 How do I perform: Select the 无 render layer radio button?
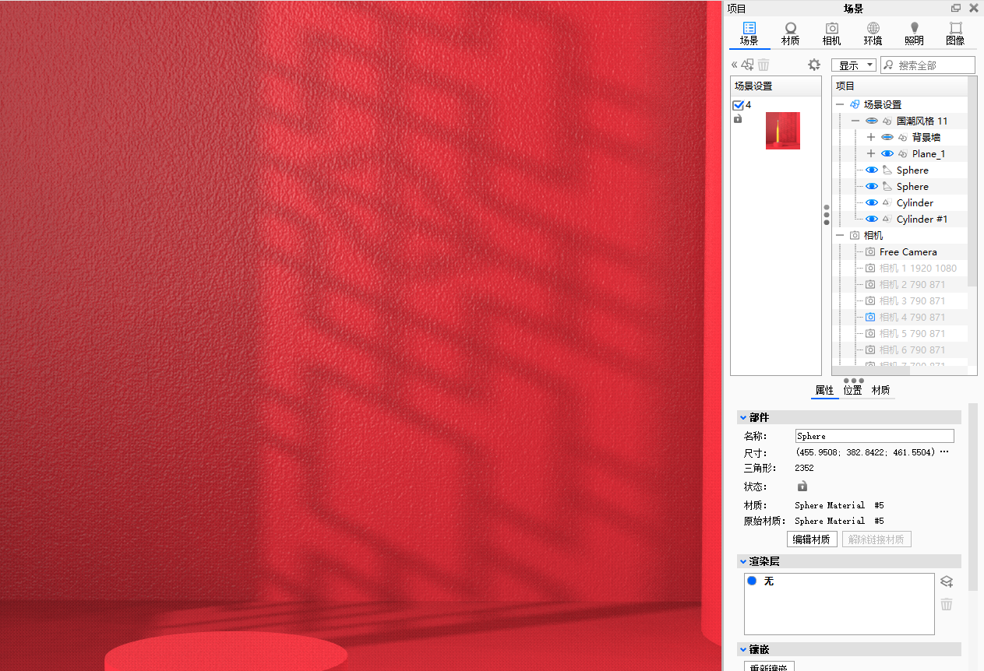tap(752, 581)
